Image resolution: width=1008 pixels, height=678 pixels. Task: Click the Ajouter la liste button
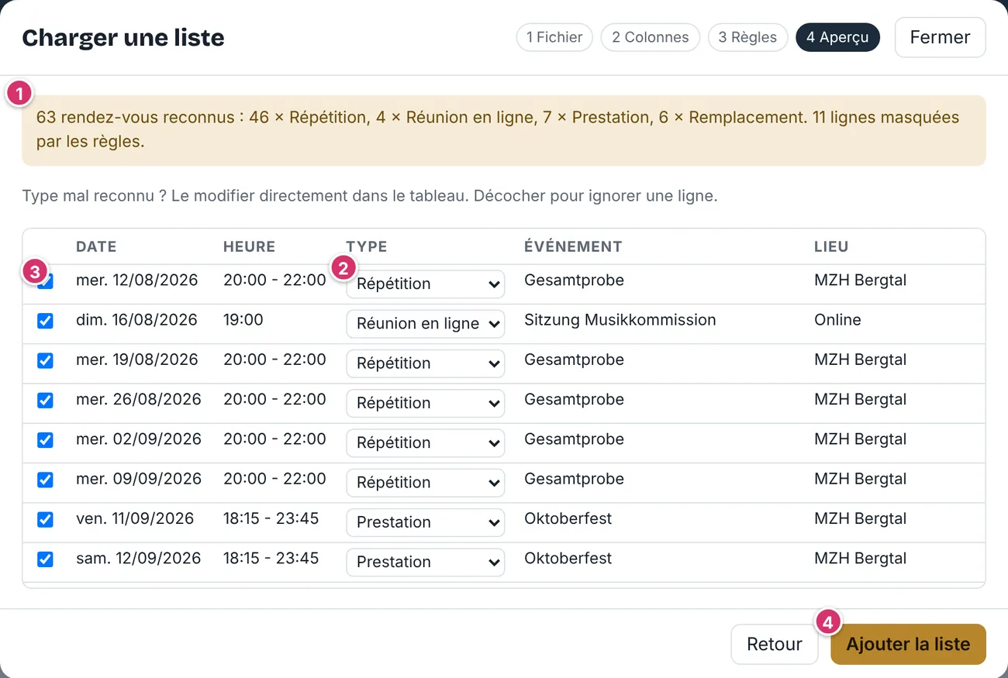coord(908,645)
